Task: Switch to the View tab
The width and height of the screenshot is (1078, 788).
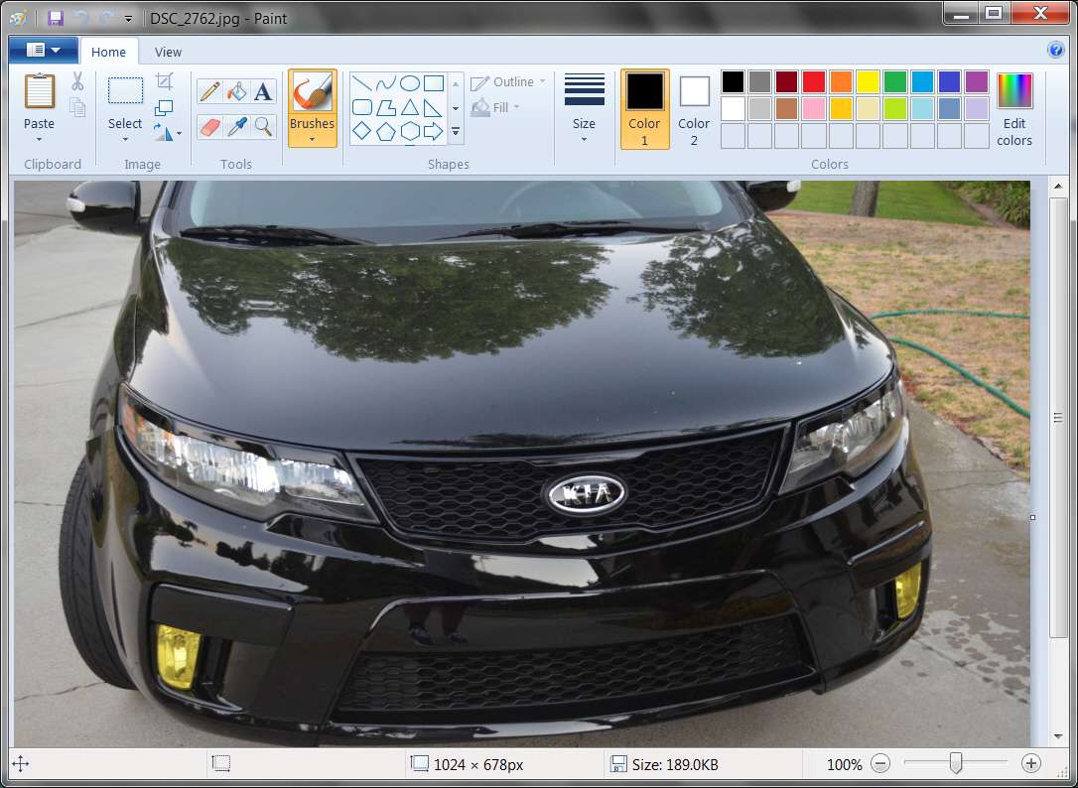Action: pyautogui.click(x=168, y=52)
